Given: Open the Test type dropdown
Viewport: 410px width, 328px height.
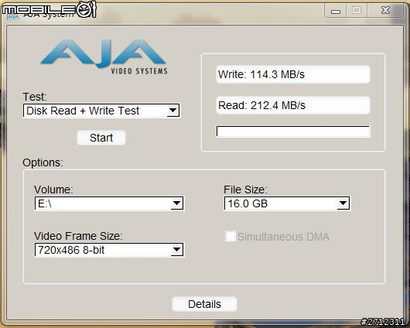Looking at the screenshot, I should tap(101, 111).
